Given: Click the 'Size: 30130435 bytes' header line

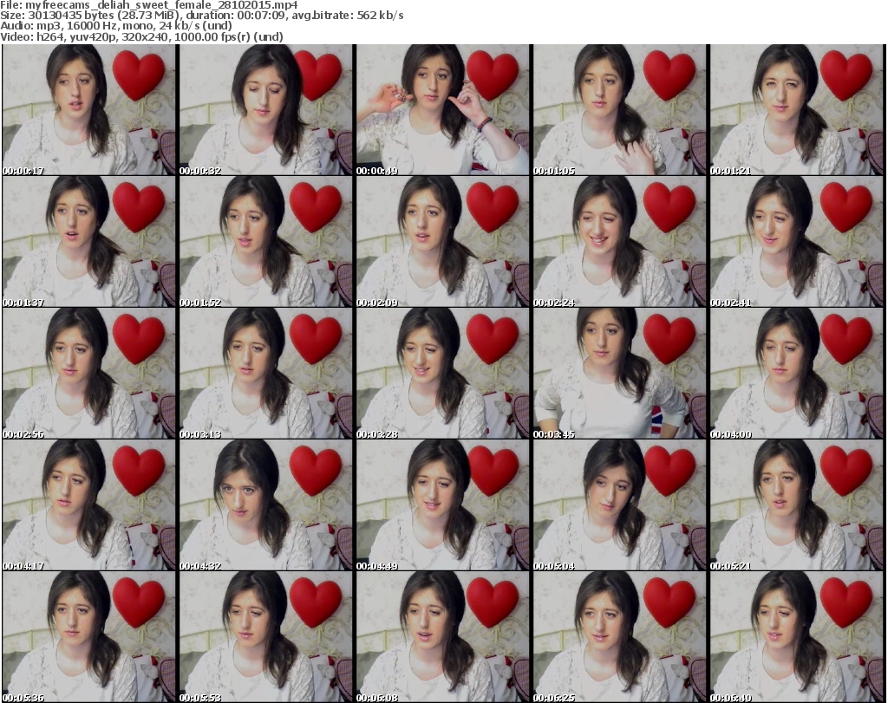Looking at the screenshot, I should coord(202,16).
